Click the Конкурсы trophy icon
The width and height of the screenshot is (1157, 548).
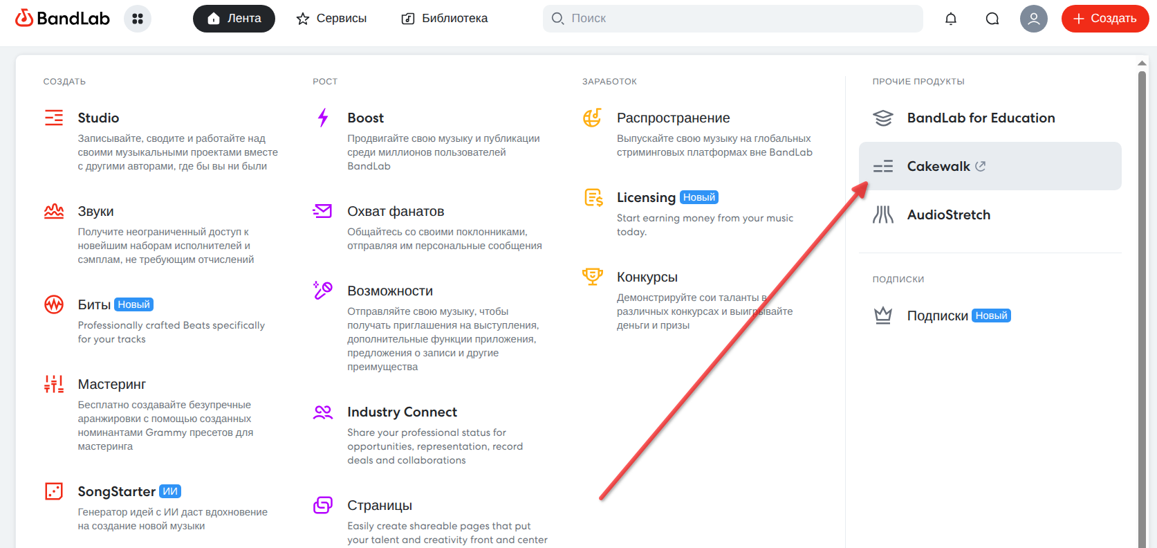(x=593, y=277)
